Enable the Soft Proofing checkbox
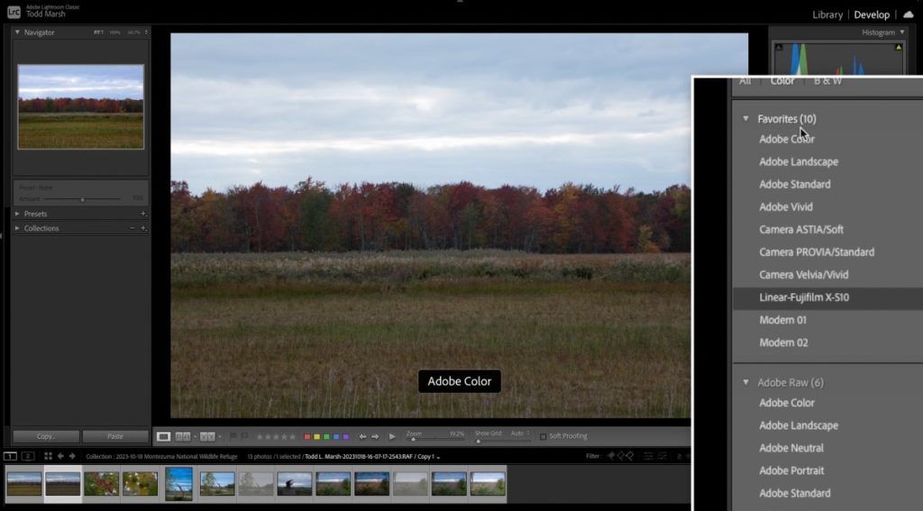Image resolution: width=923 pixels, height=511 pixels. click(543, 437)
